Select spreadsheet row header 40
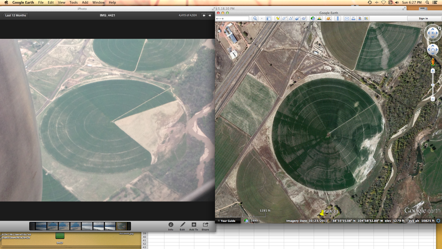The width and height of the screenshot is (442, 249). tap(144, 237)
